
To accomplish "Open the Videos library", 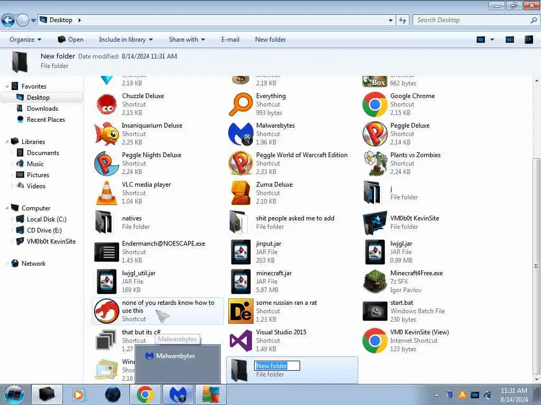I will pyautogui.click(x=36, y=186).
